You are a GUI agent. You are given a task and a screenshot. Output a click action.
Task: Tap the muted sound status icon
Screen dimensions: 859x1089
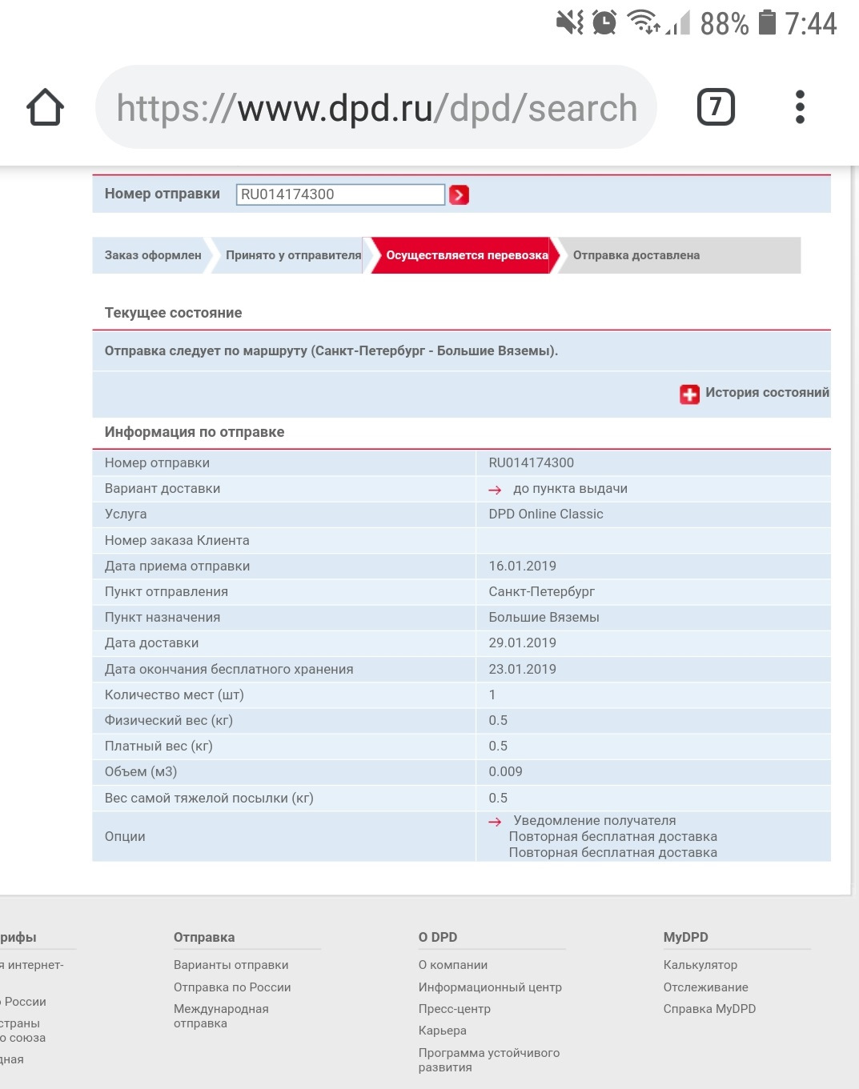click(x=570, y=22)
